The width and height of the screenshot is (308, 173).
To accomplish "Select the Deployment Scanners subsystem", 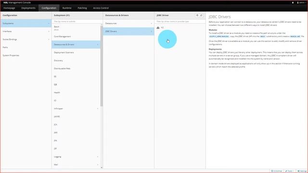I will point(76,52).
